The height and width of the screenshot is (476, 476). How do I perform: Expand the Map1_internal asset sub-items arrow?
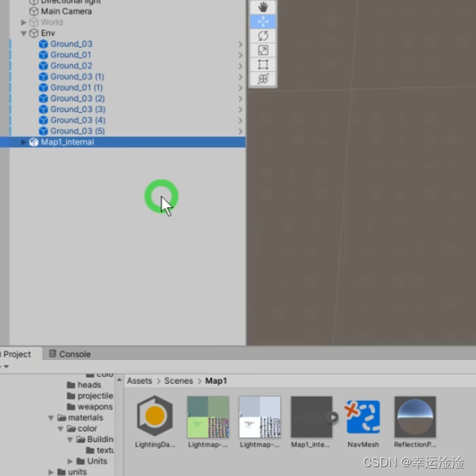tap(333, 417)
